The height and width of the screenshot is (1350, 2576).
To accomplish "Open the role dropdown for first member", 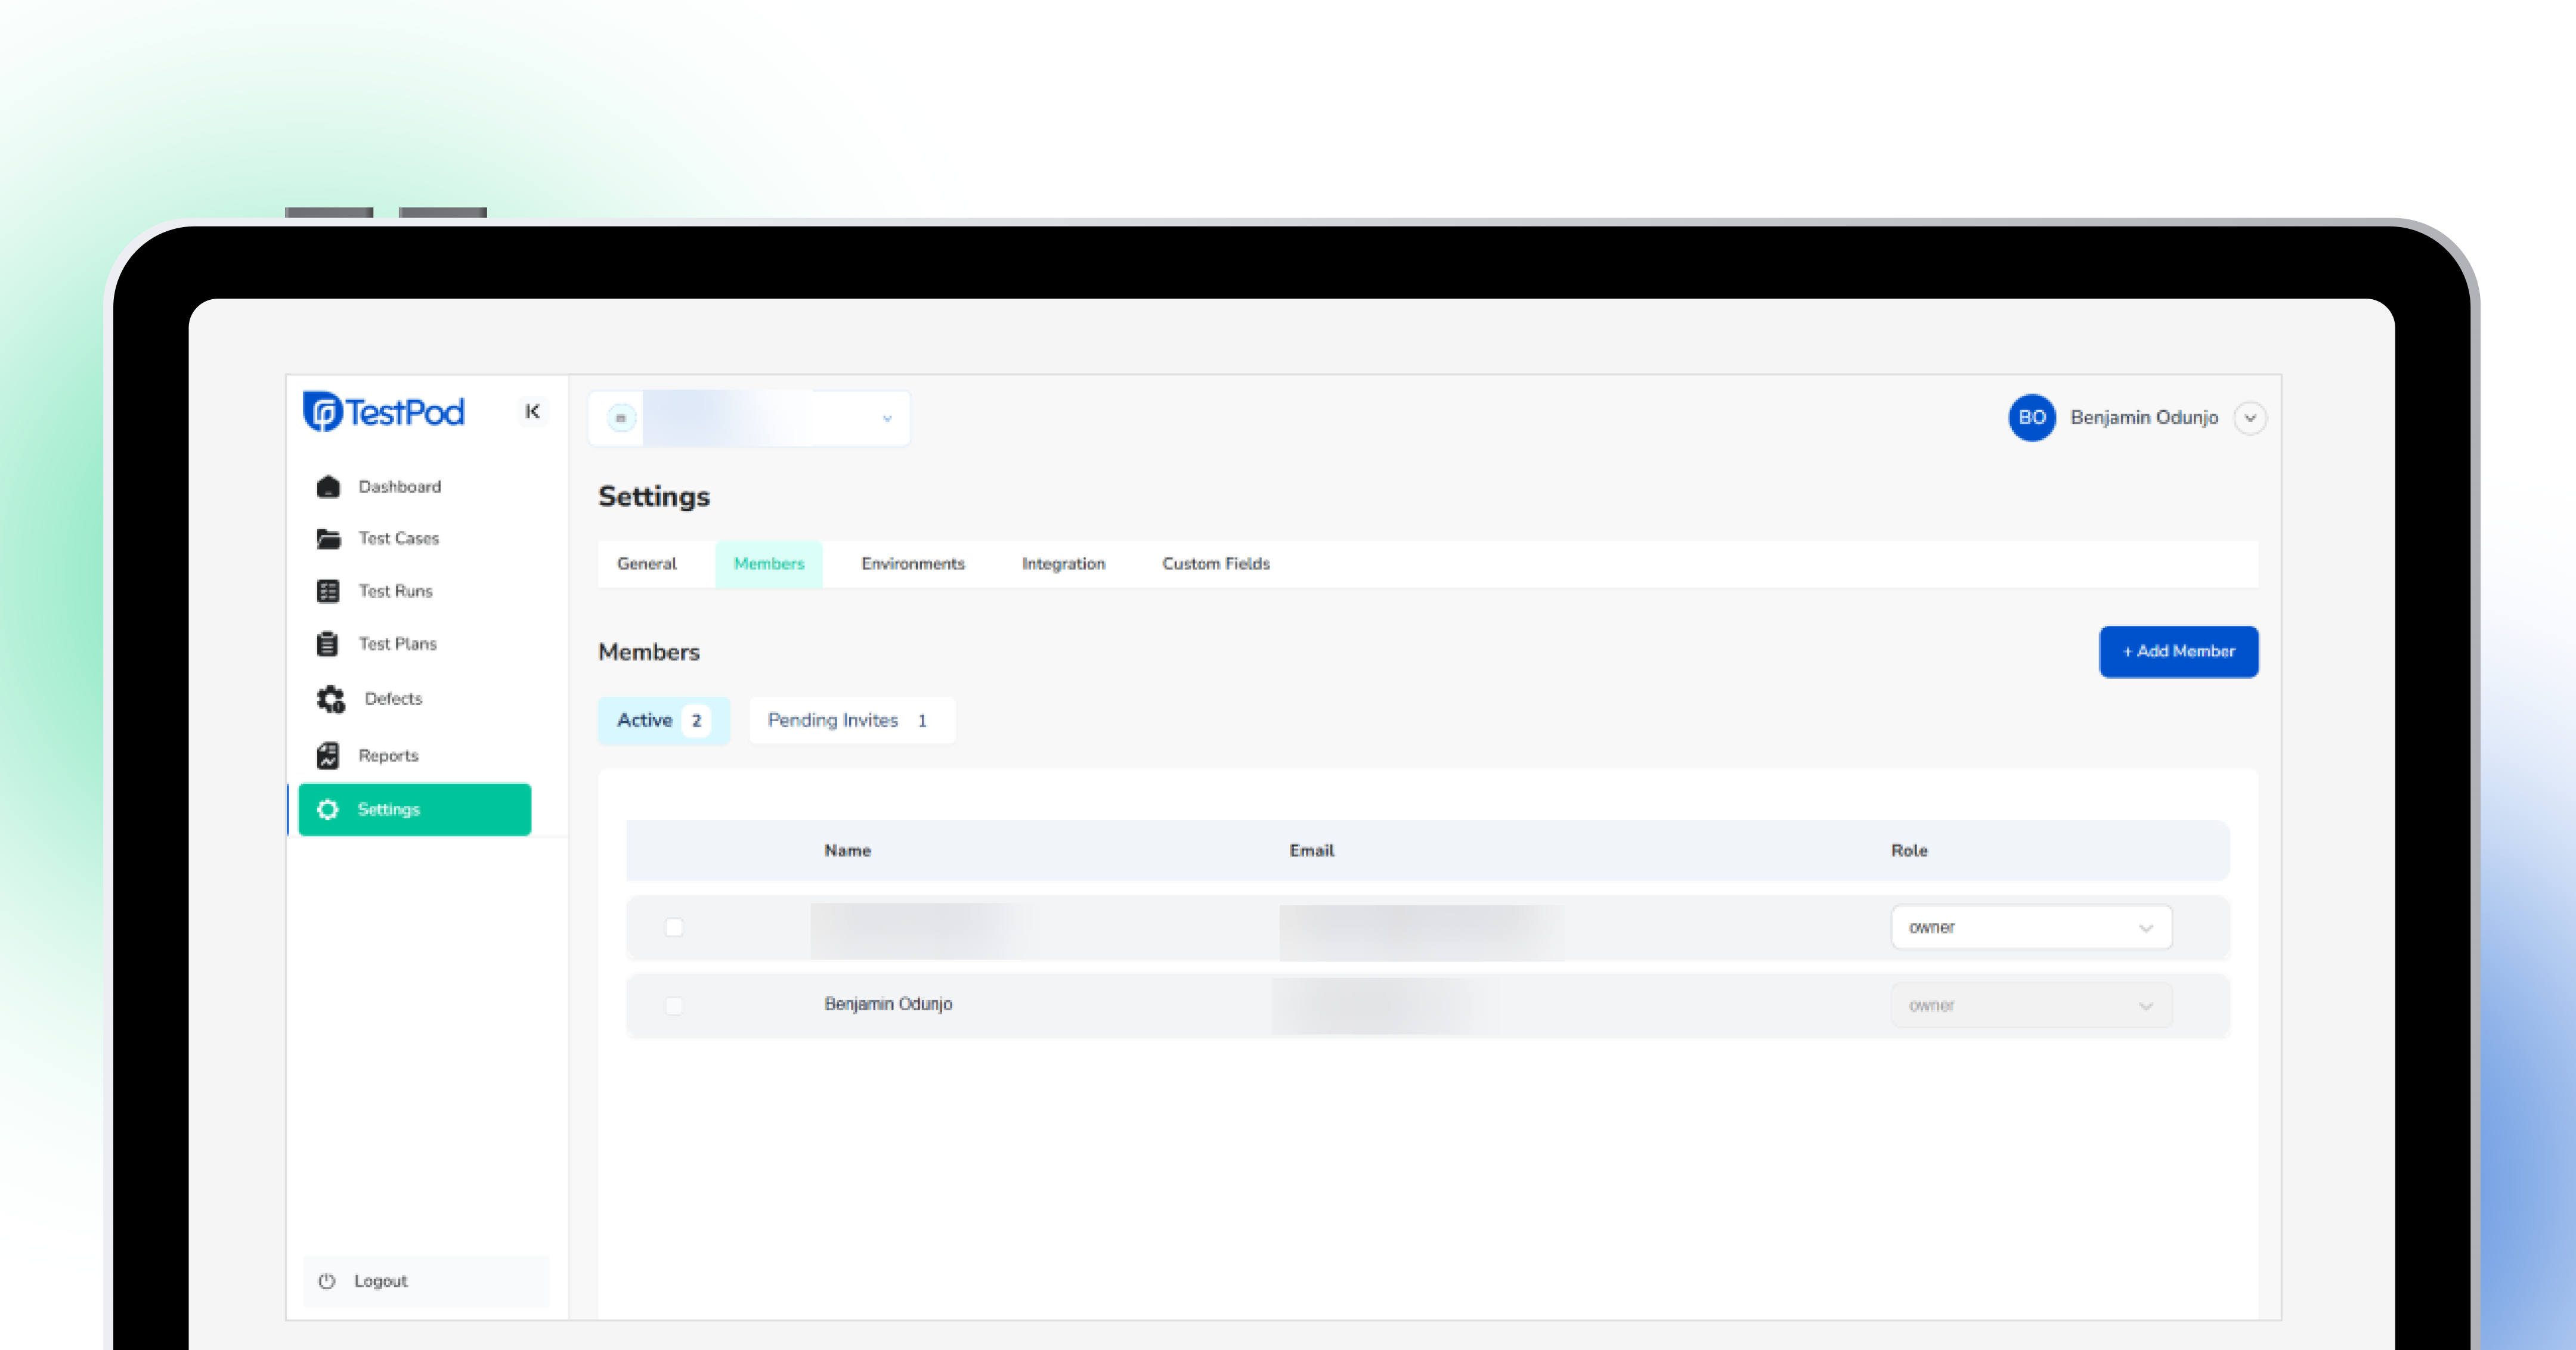I will pos(2031,927).
